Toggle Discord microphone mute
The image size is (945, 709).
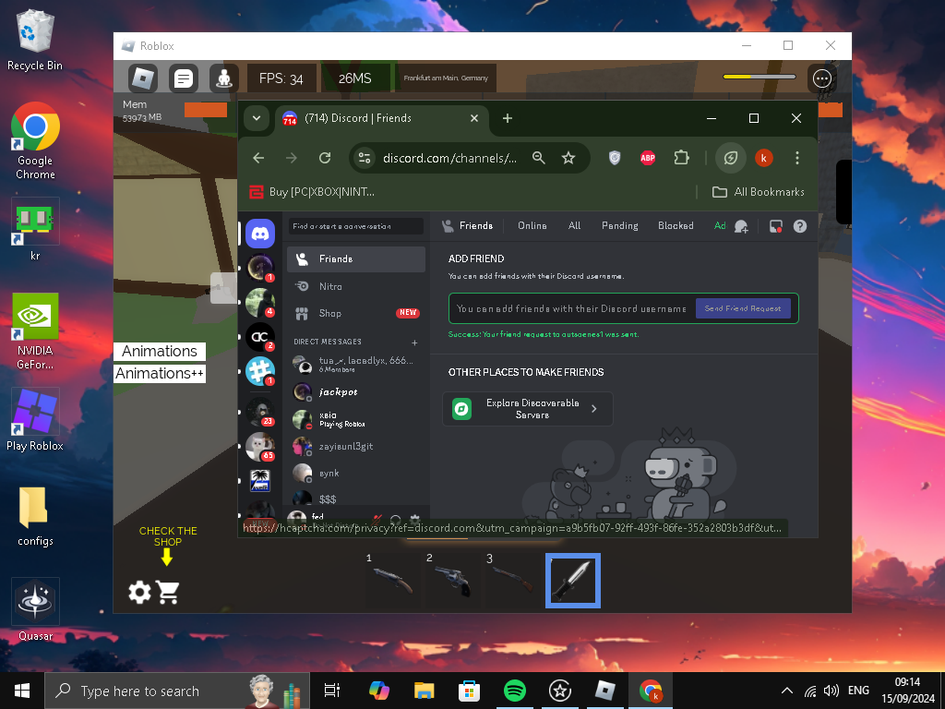pos(377,519)
